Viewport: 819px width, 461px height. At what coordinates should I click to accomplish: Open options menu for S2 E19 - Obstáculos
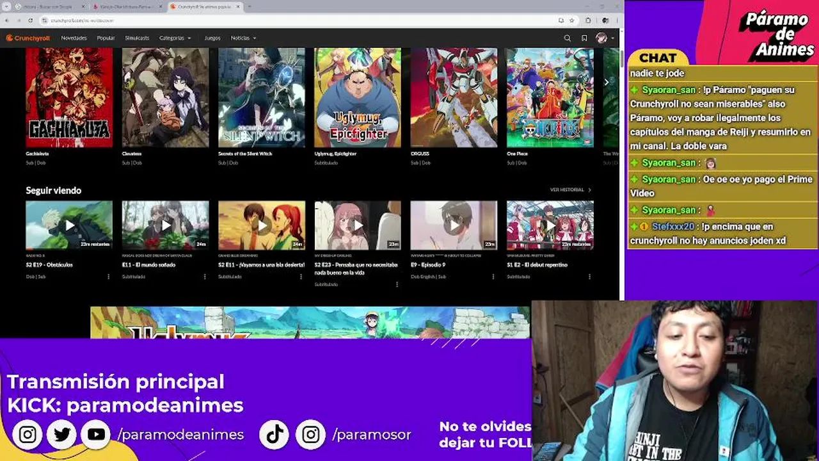coord(108,277)
